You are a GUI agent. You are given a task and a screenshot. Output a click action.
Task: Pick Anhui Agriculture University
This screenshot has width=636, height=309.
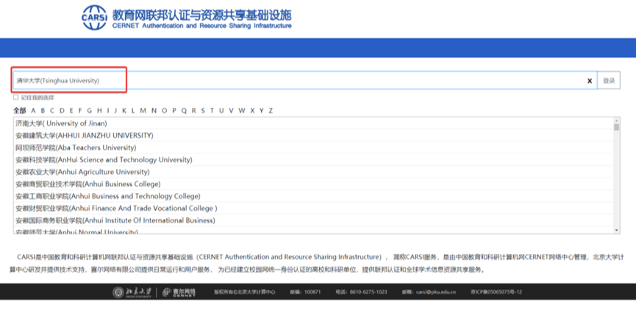[313, 172]
